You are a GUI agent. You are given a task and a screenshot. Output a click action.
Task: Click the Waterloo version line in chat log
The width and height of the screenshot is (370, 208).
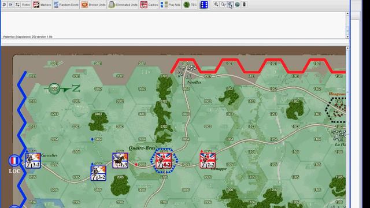pyautogui.click(x=27, y=37)
